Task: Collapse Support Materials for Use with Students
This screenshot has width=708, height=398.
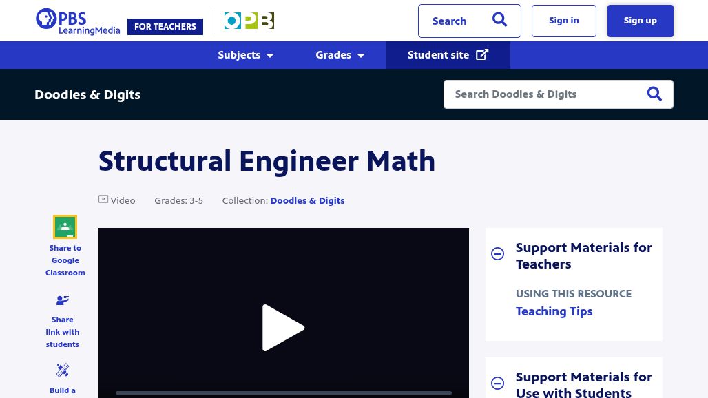Action: pyautogui.click(x=497, y=383)
